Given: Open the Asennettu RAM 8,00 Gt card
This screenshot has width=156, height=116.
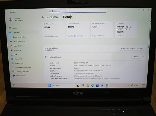Looking at the screenshot, I should point(102,30).
